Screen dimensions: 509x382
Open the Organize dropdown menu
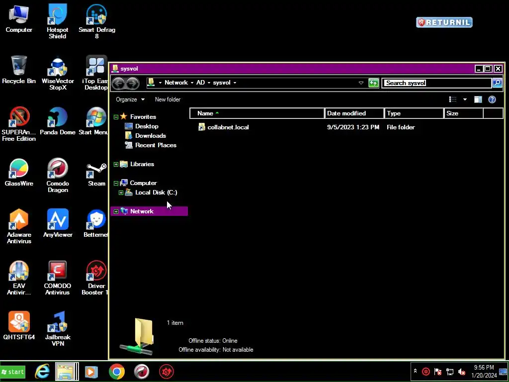click(x=130, y=99)
